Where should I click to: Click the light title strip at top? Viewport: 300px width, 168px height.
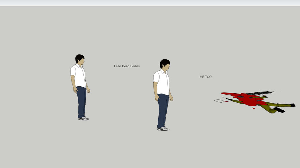coord(150,3)
